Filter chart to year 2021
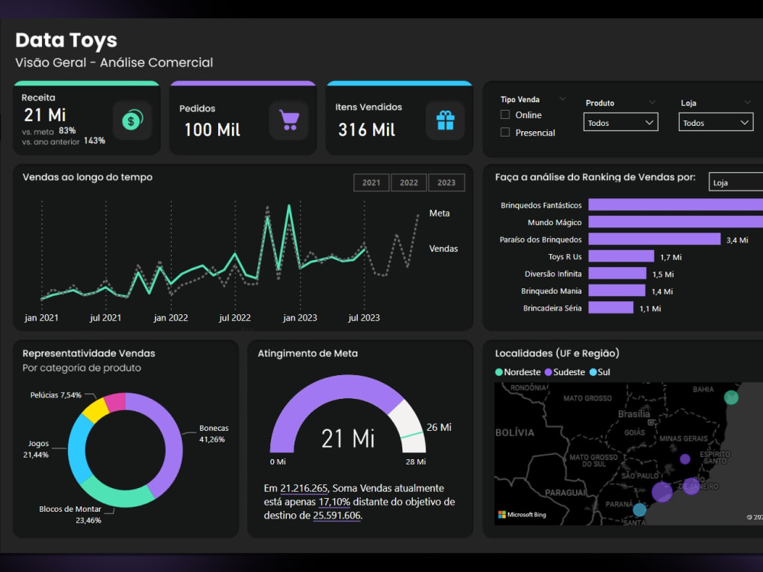The height and width of the screenshot is (572, 763). tap(372, 182)
